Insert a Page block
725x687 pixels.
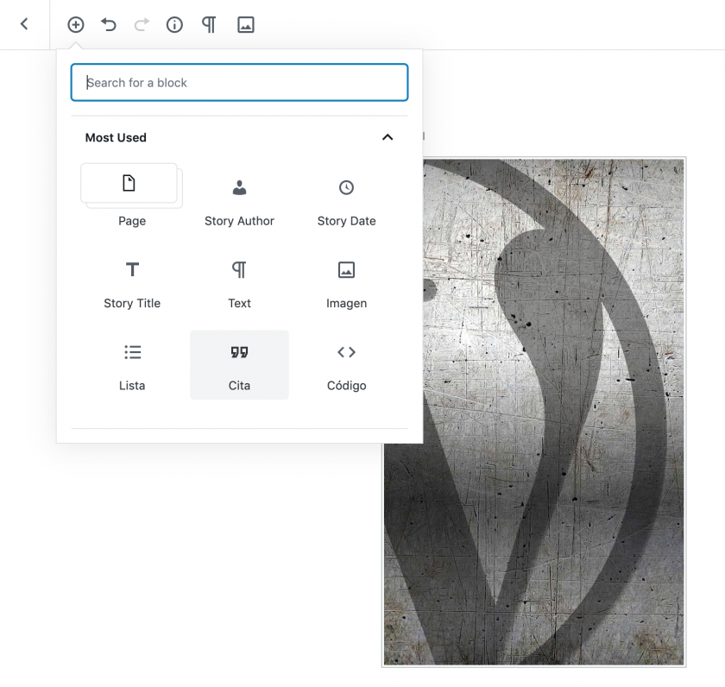pos(132,199)
